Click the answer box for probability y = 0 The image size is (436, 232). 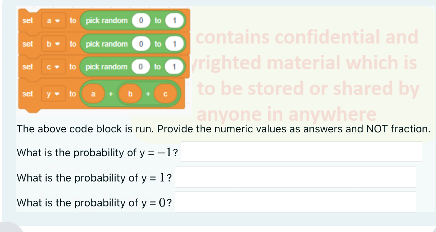295,201
